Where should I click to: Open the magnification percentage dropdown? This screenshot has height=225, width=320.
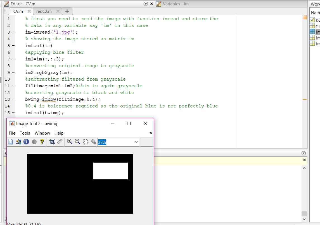(x=136, y=142)
